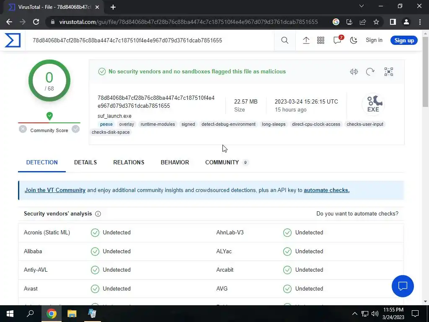Screen dimensions: 429x322
Task: Click the install/download icon in the address bar
Action: click(349, 22)
